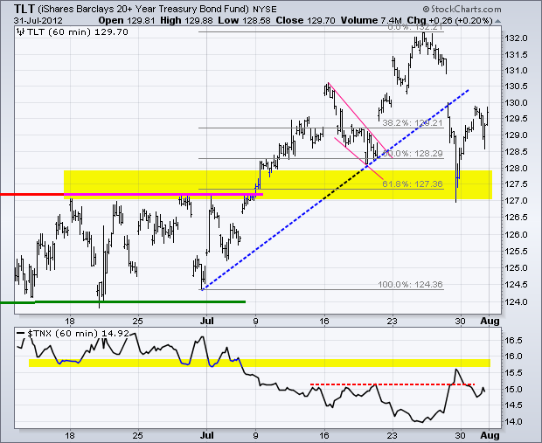Click the TLT (60 min) 129.70 legend
542x443 pixels.
(78, 32)
